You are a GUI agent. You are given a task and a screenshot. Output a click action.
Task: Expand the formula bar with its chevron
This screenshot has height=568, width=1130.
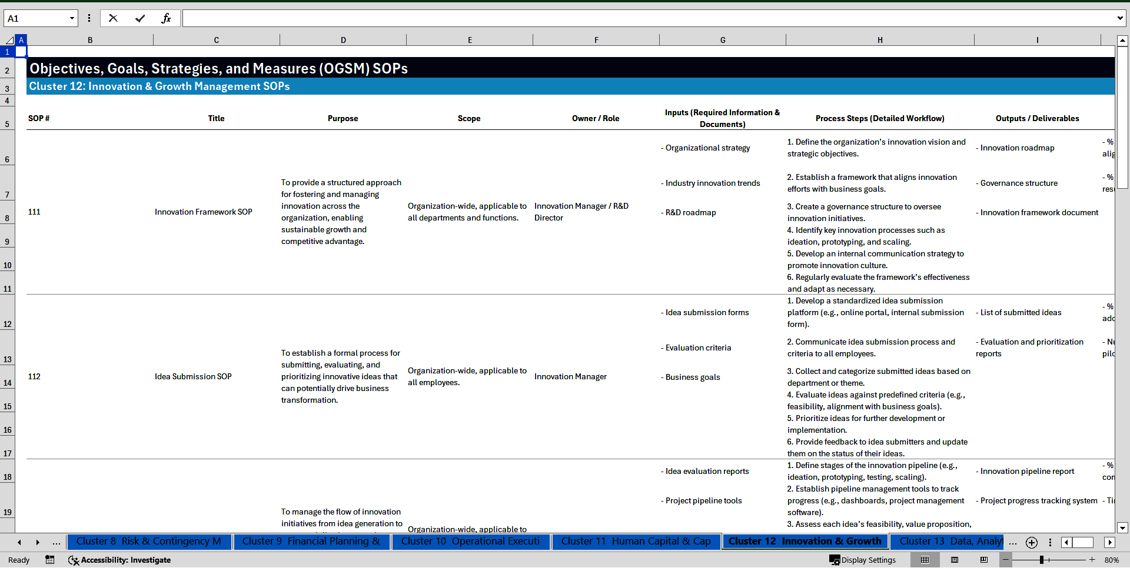(x=1120, y=18)
